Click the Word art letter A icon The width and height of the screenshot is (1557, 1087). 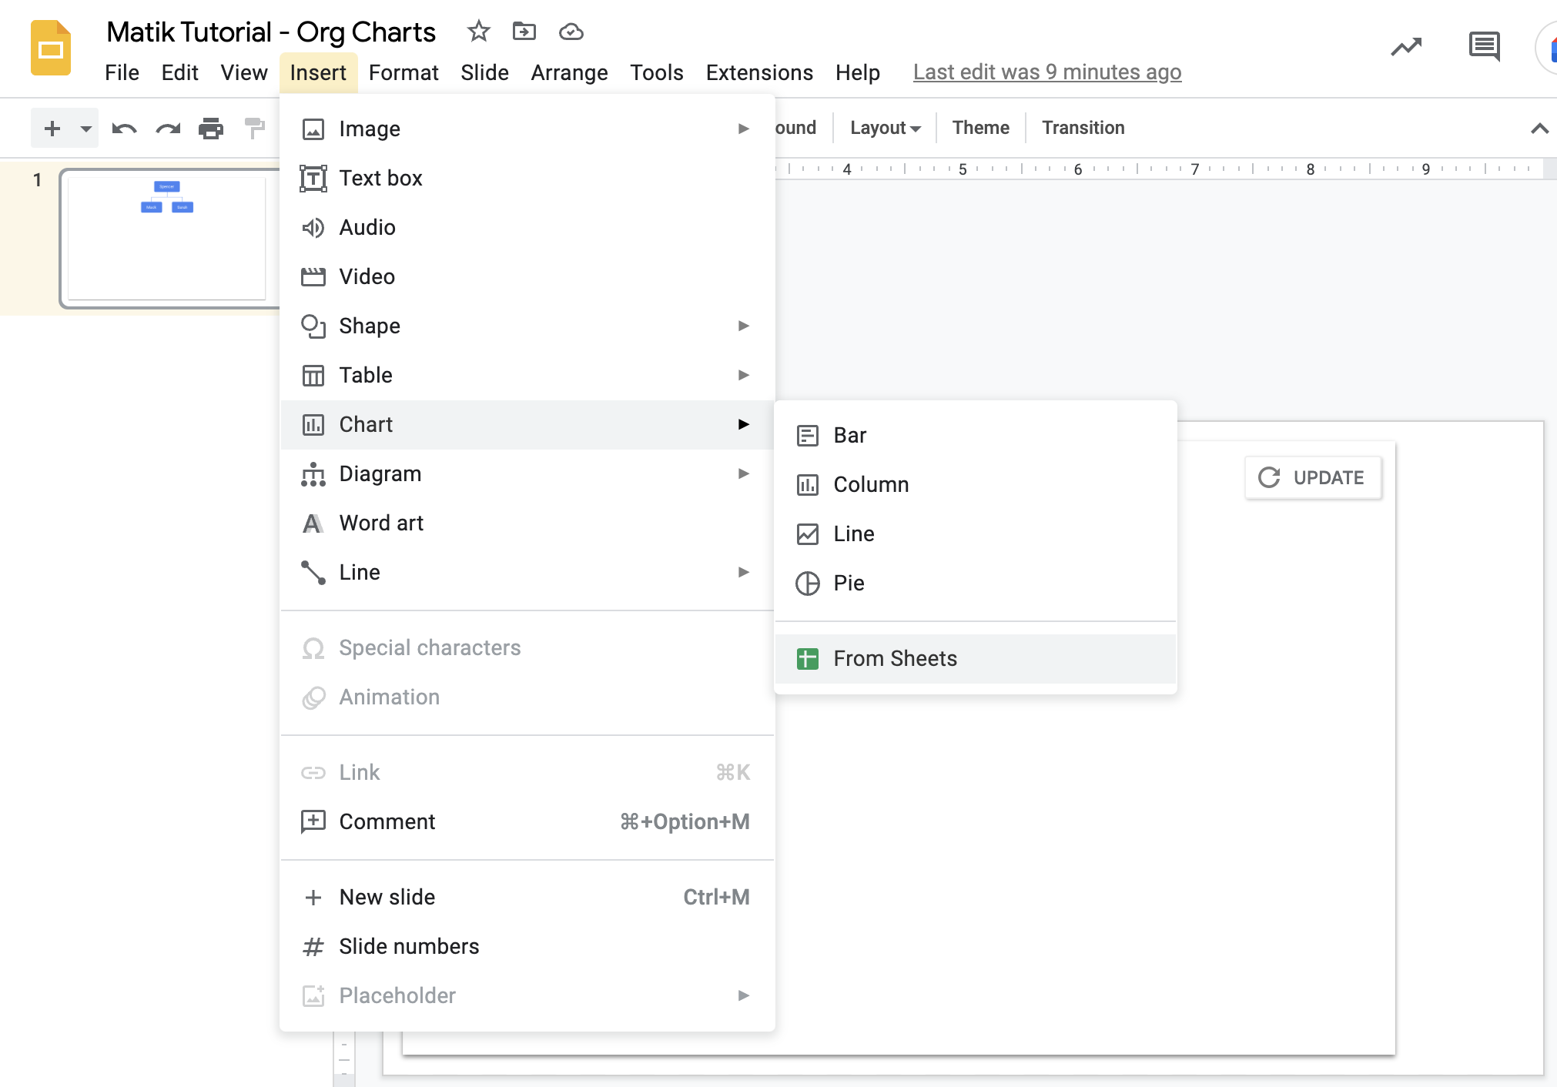pos(313,523)
